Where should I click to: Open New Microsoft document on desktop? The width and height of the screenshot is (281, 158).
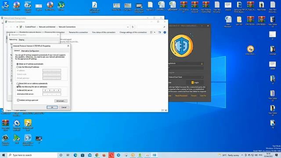[x=228, y=22]
